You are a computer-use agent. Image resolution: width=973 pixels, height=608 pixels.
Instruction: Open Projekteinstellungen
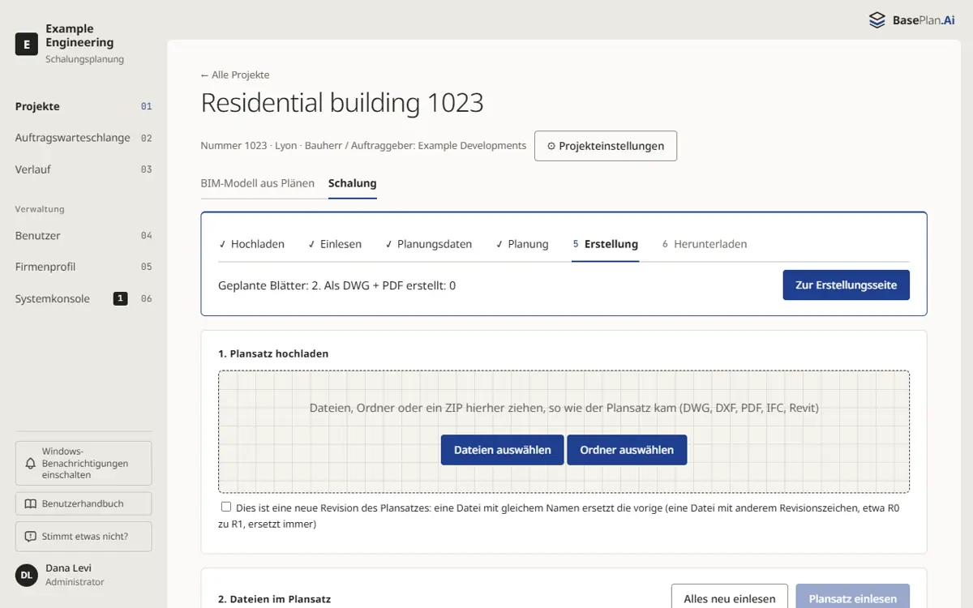(606, 147)
